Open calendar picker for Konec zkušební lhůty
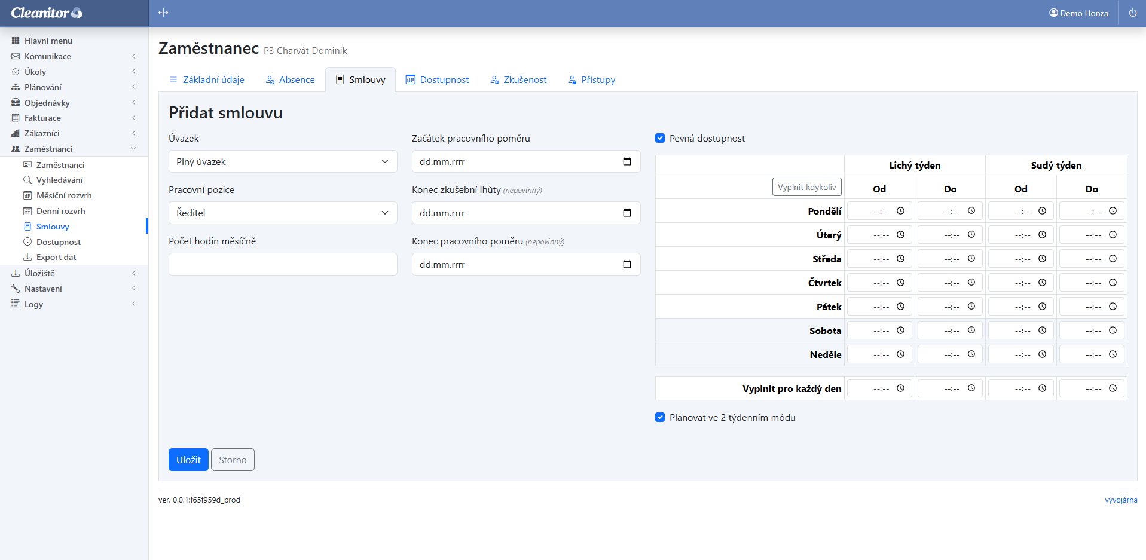Screen dimensions: 1146x560 (627, 213)
